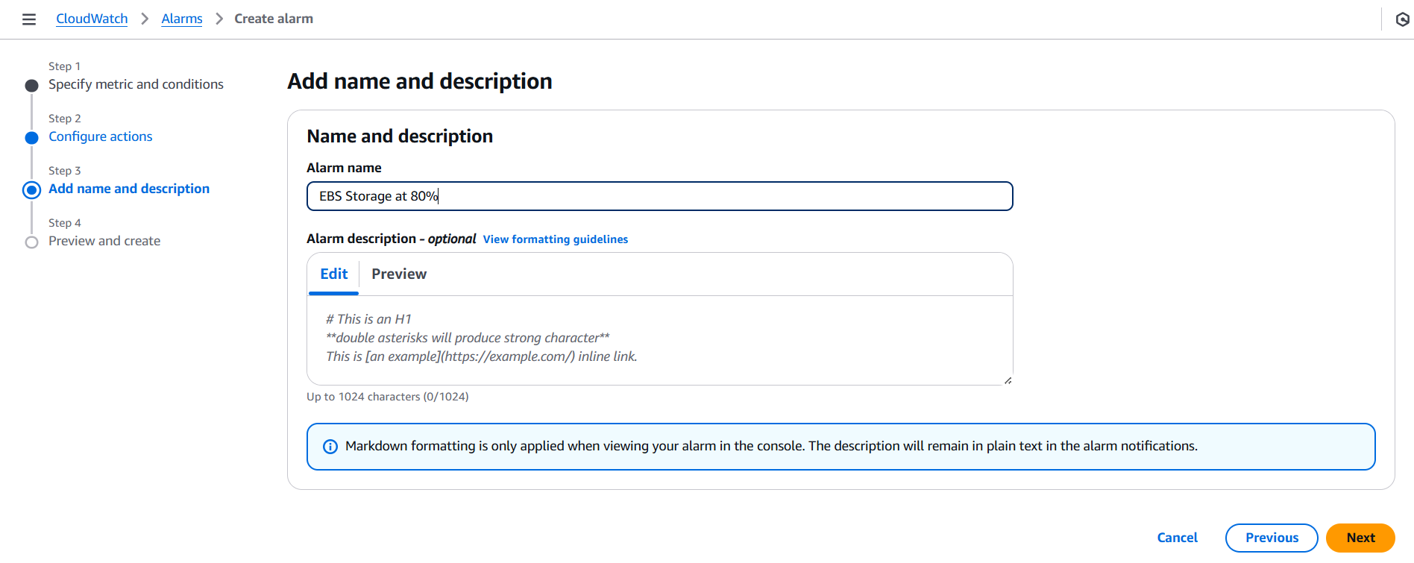Image resolution: width=1414 pixels, height=563 pixels.
Task: Switch to the Preview tab
Action: [399, 274]
